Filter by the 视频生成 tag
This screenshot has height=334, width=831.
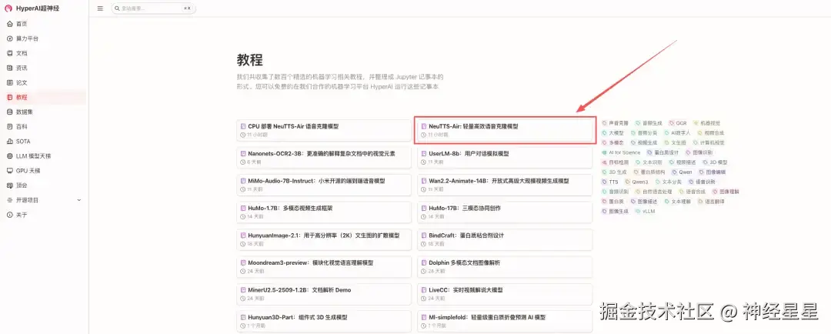[x=644, y=142]
